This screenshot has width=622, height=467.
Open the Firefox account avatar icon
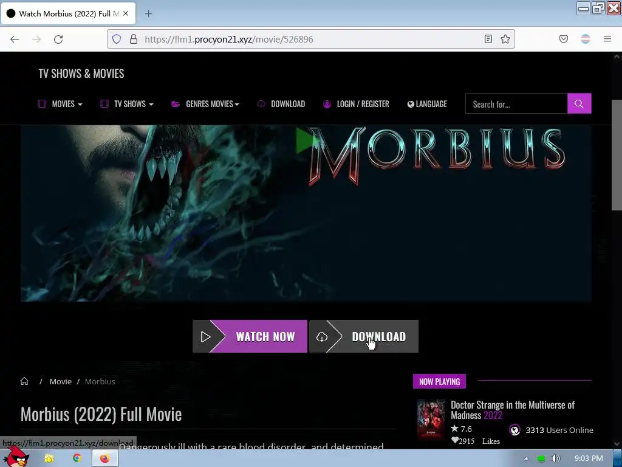586,39
